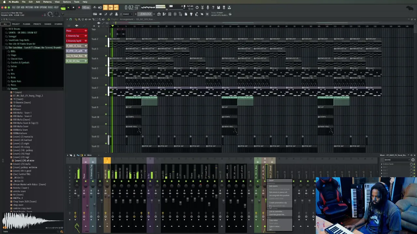Mute Track 6 in the playlist

(106, 85)
